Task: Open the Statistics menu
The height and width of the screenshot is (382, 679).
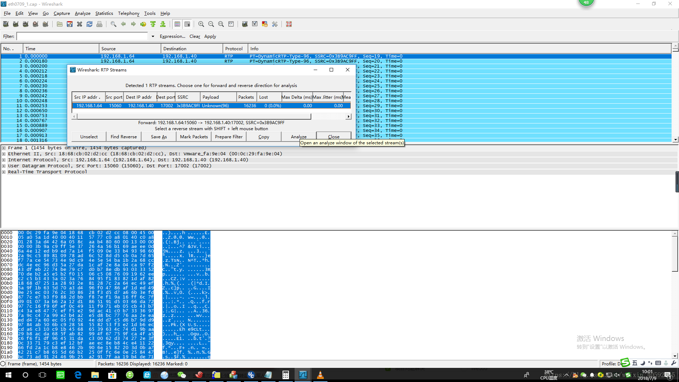Action: (x=104, y=13)
